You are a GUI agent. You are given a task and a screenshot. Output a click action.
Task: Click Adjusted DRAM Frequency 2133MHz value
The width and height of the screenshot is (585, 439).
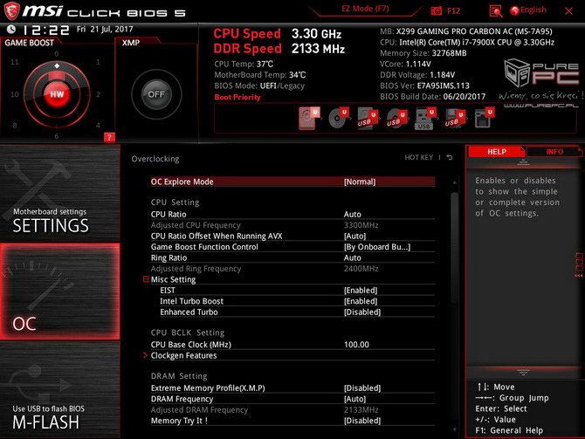point(361,410)
